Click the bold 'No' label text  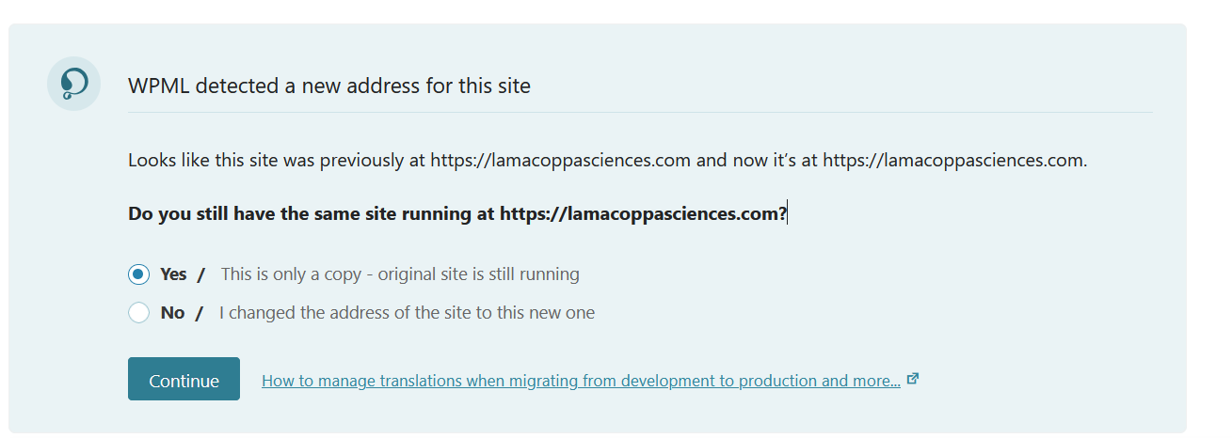(x=172, y=313)
